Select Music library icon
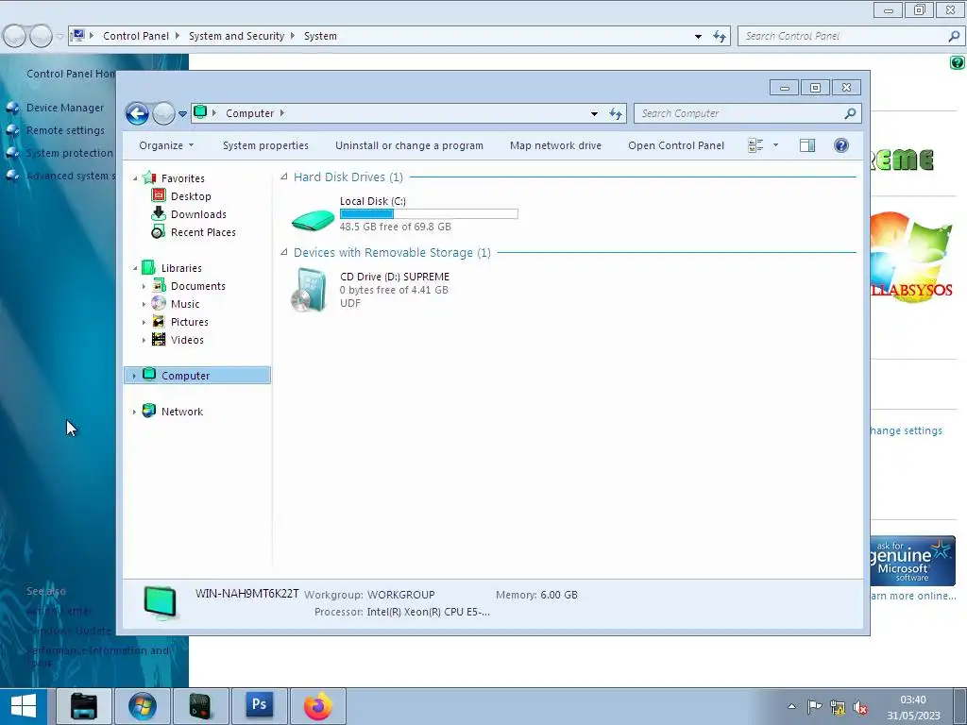 point(159,303)
